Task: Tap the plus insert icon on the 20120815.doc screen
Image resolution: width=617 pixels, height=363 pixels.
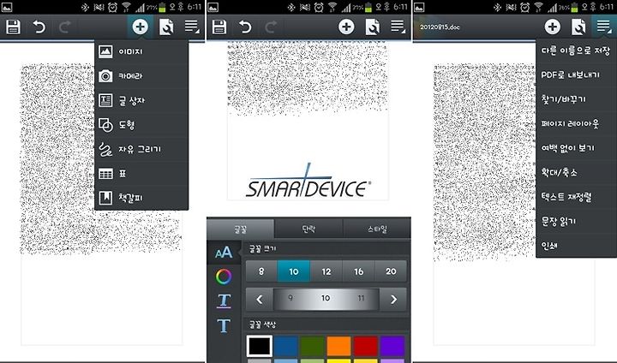Action: point(553,27)
